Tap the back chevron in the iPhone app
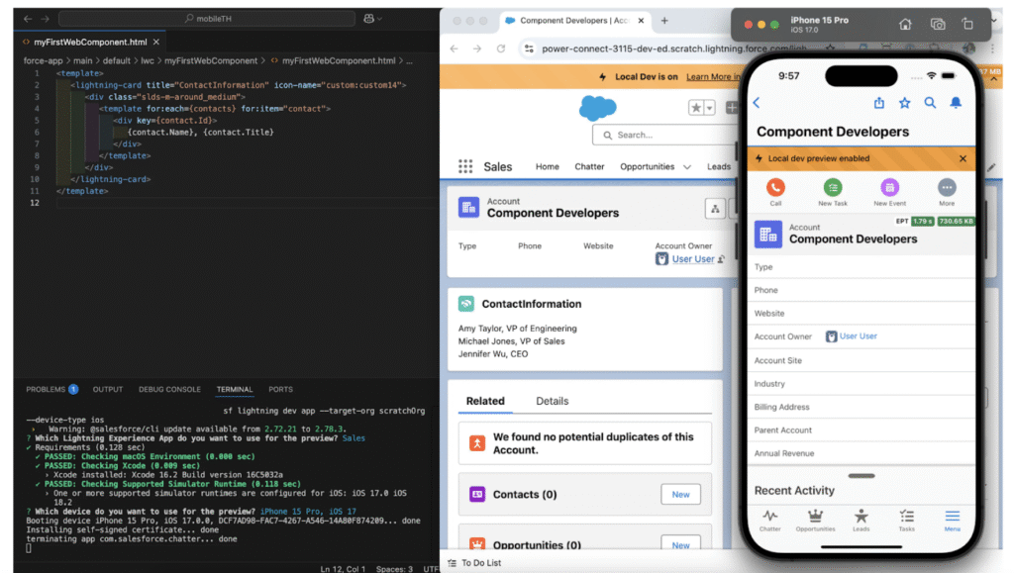Viewport: 1014px width, 573px height. (x=756, y=103)
